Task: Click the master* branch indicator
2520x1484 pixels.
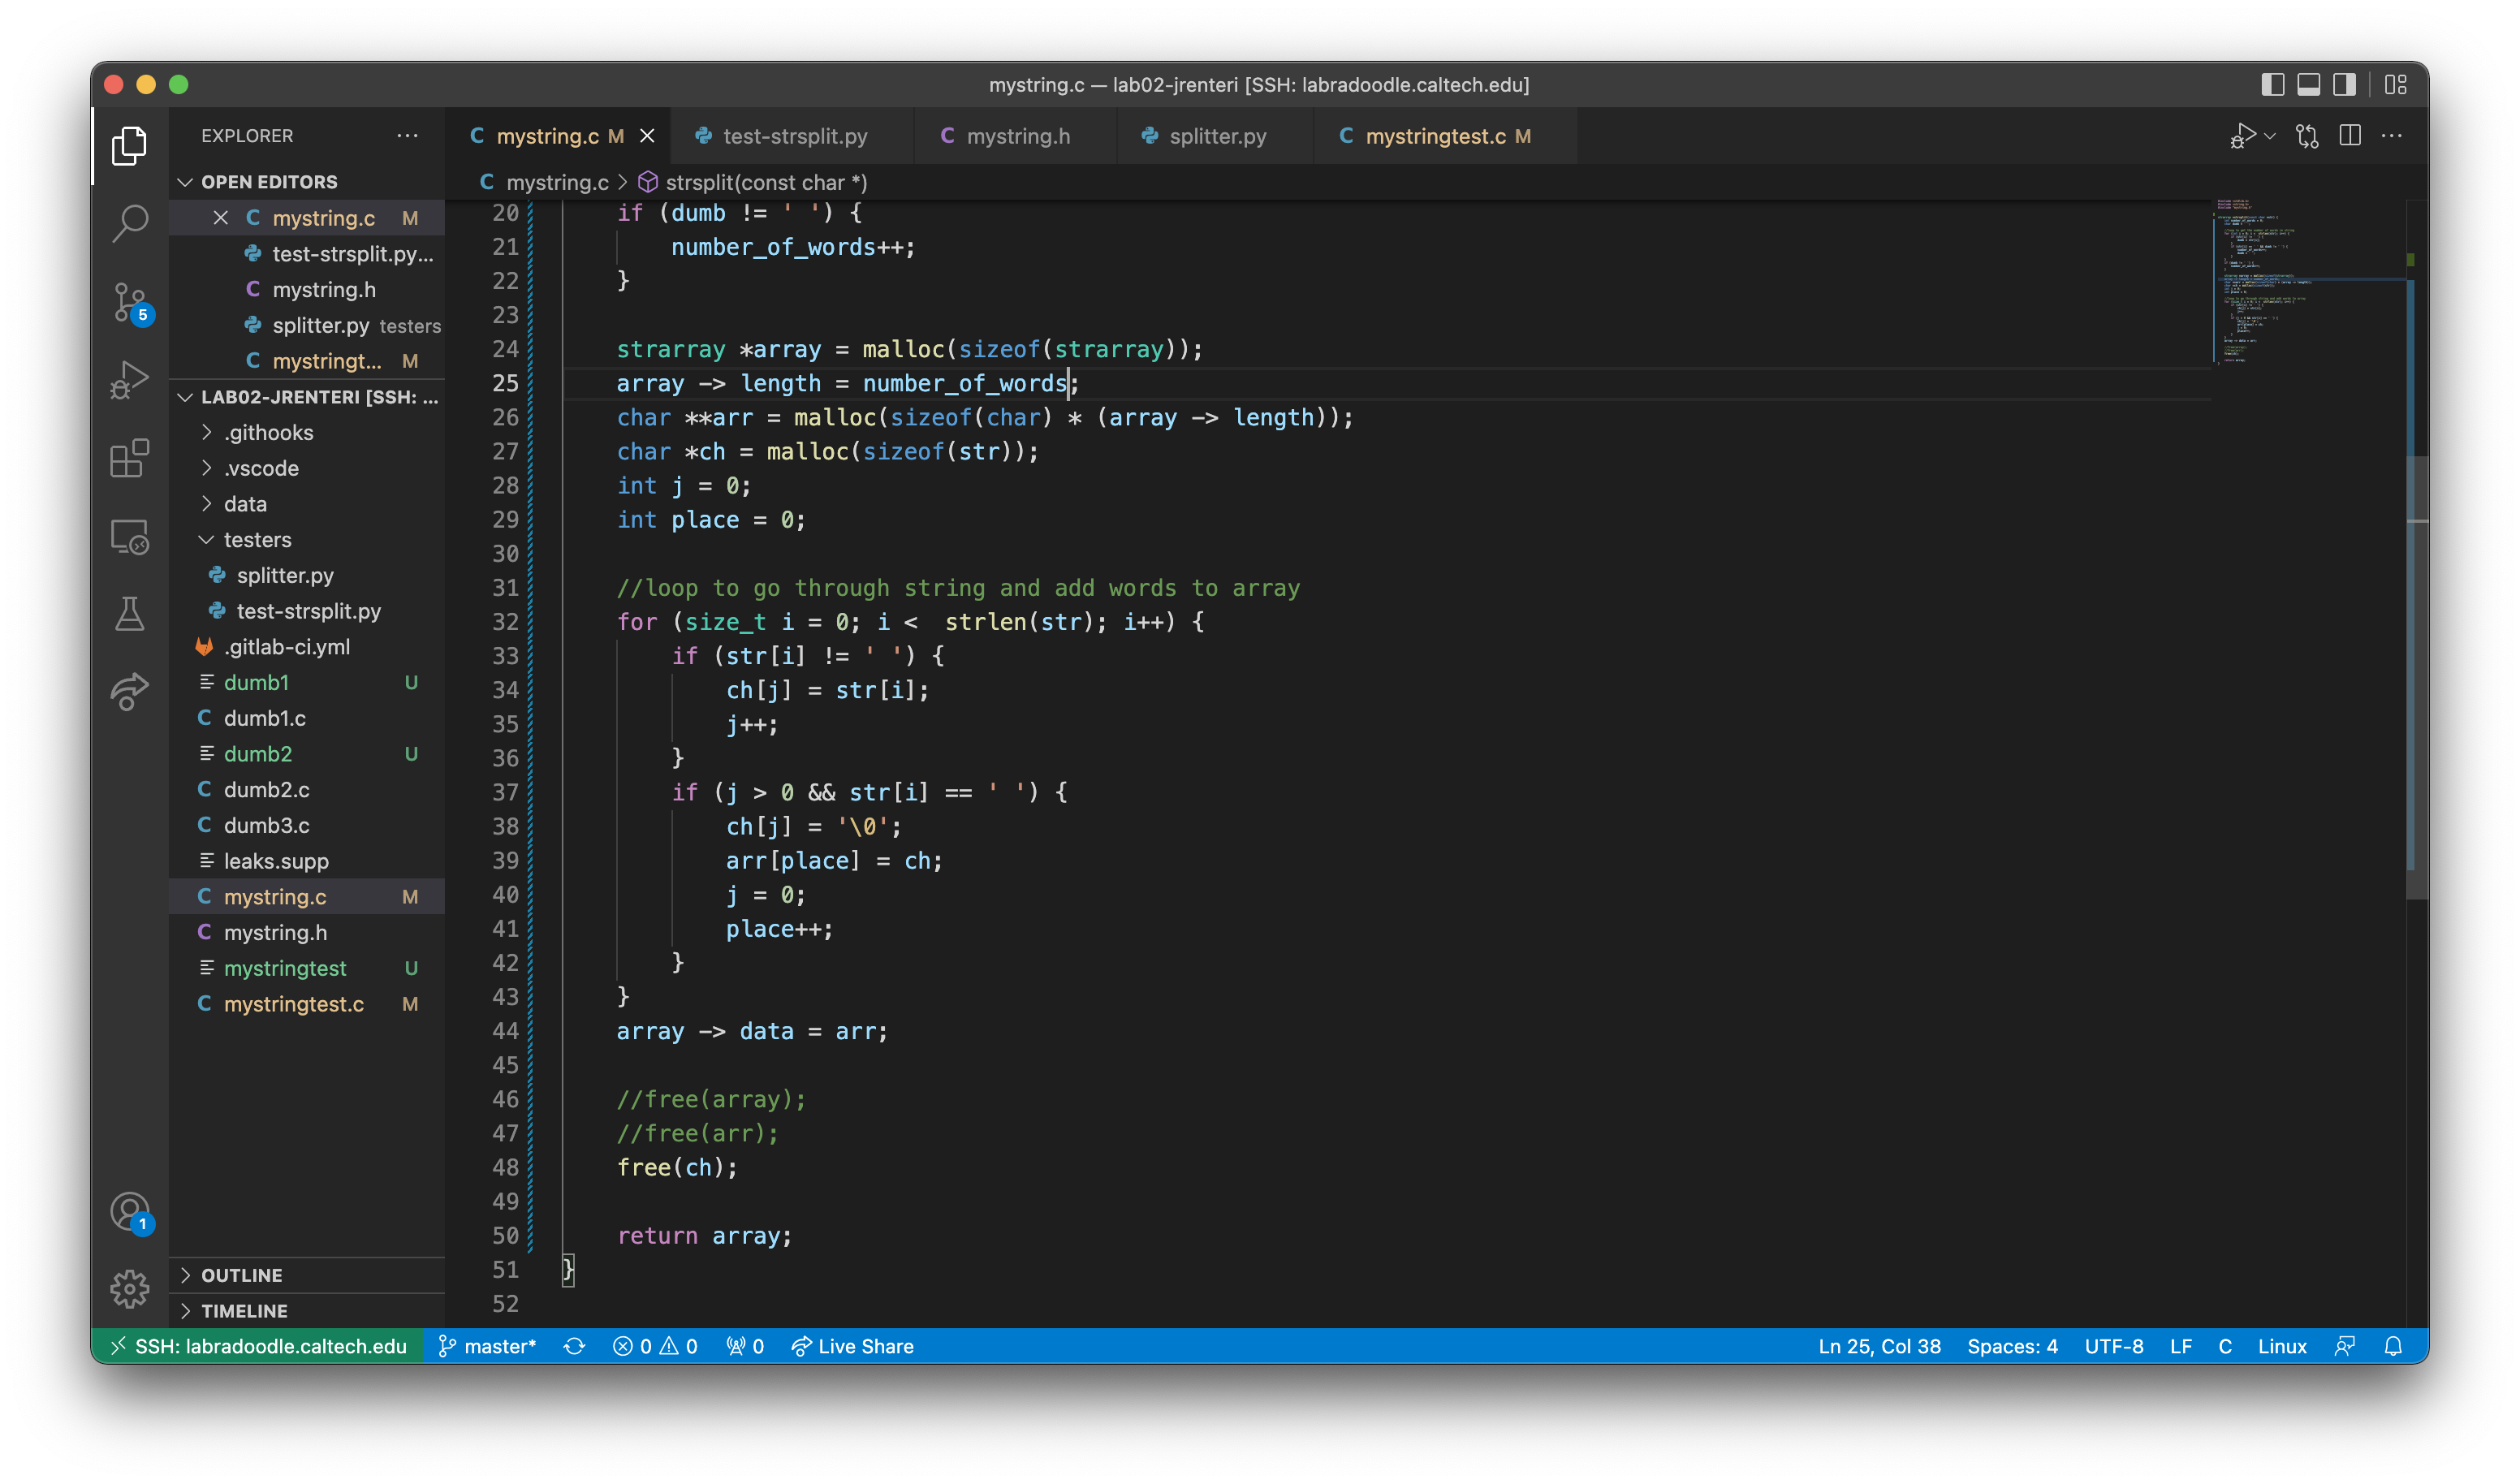Action: 488,1346
